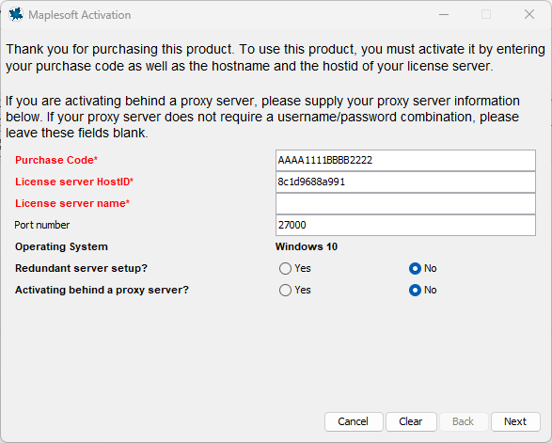The height and width of the screenshot is (443, 552).
Task: Click the empty License server name field
Action: click(x=405, y=203)
